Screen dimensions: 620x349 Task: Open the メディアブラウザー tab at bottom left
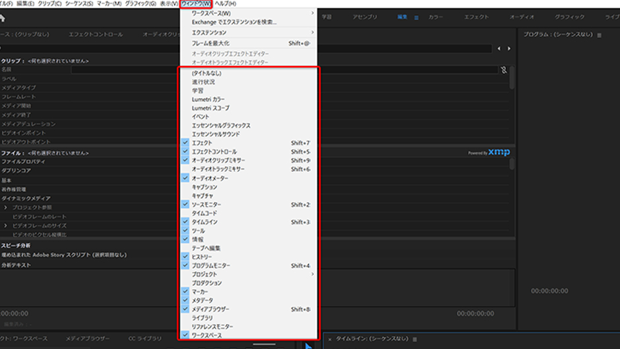87,338
